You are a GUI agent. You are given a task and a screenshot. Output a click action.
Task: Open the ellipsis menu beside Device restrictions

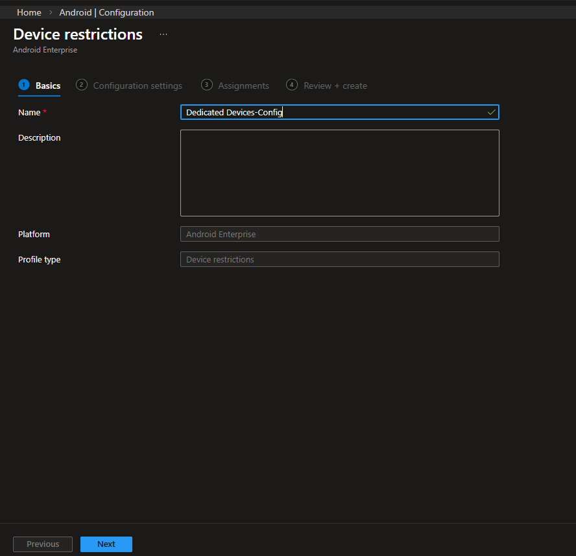coord(163,34)
